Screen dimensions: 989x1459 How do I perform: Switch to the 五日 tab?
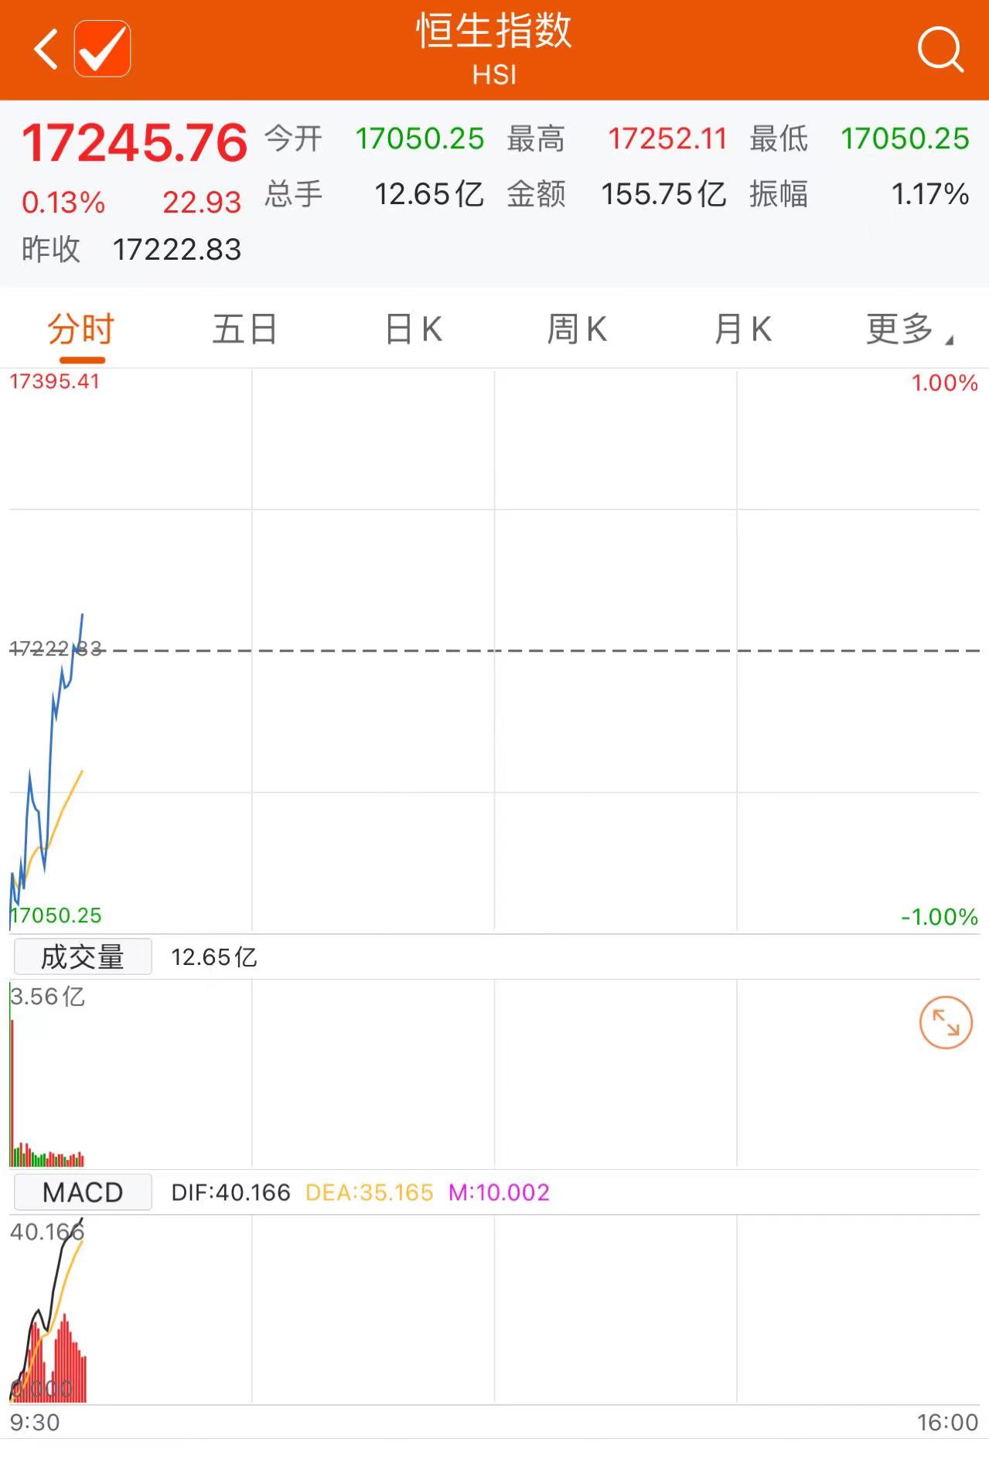244,330
